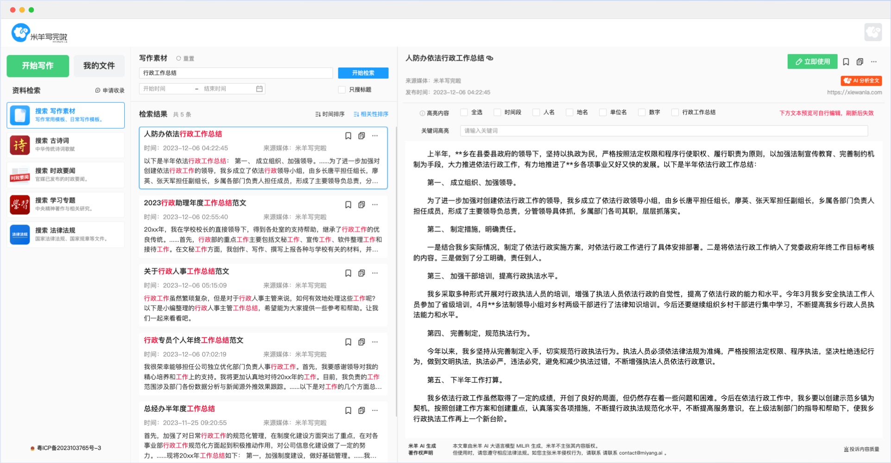Bookmark the 行政专员个人年终工作总结范文 result
The image size is (891, 463).
coord(348,342)
